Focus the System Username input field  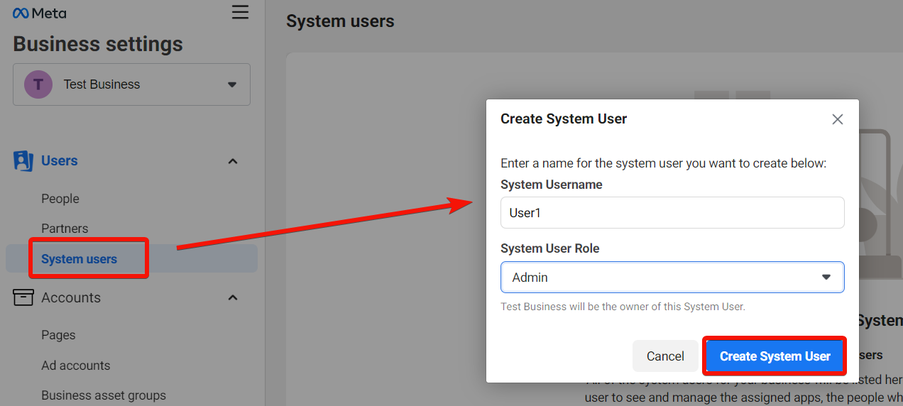pyautogui.click(x=672, y=213)
